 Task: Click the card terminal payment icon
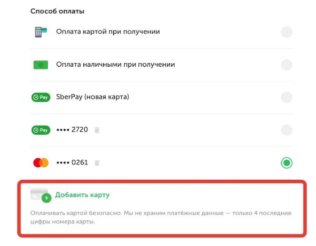coord(41,32)
